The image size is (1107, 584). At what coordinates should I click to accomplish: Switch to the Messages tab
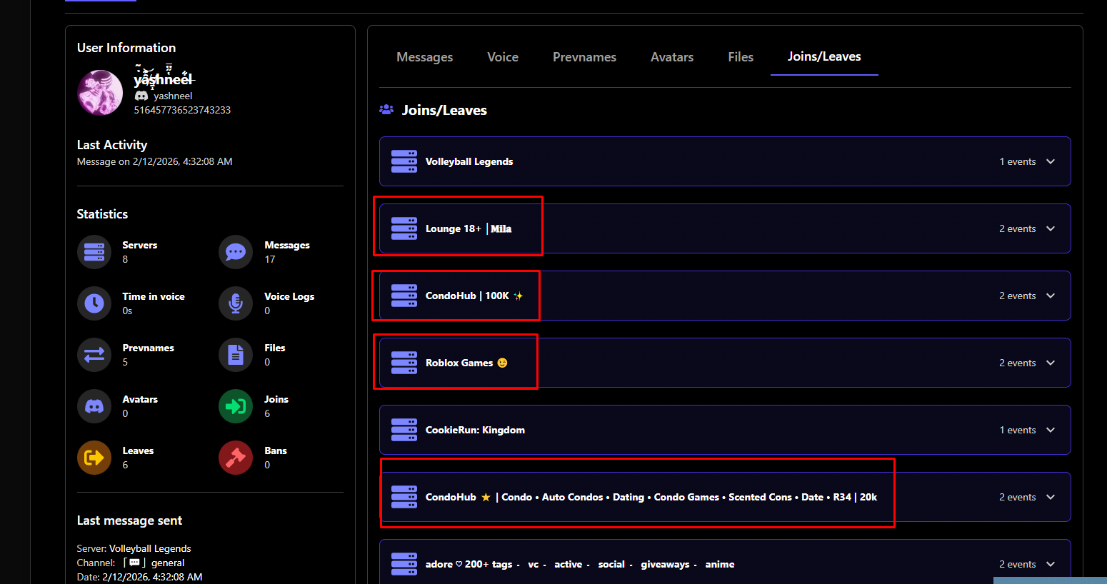(424, 57)
